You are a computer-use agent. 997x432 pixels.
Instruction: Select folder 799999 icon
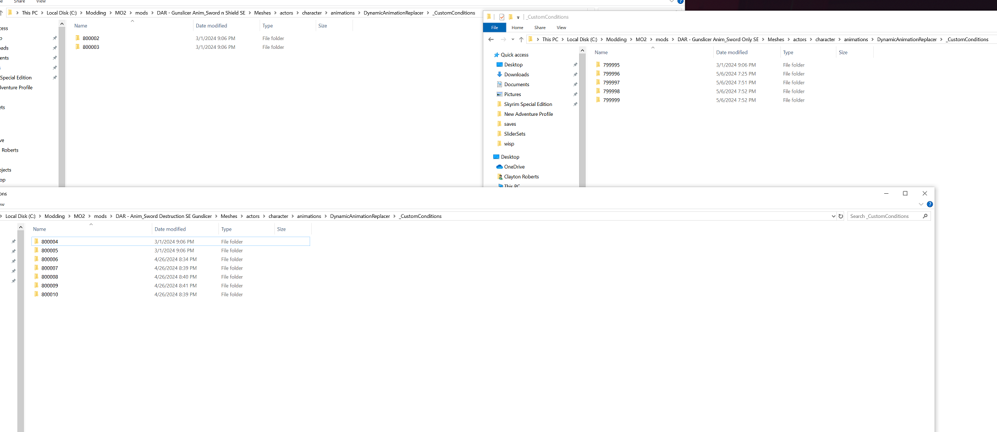(598, 100)
